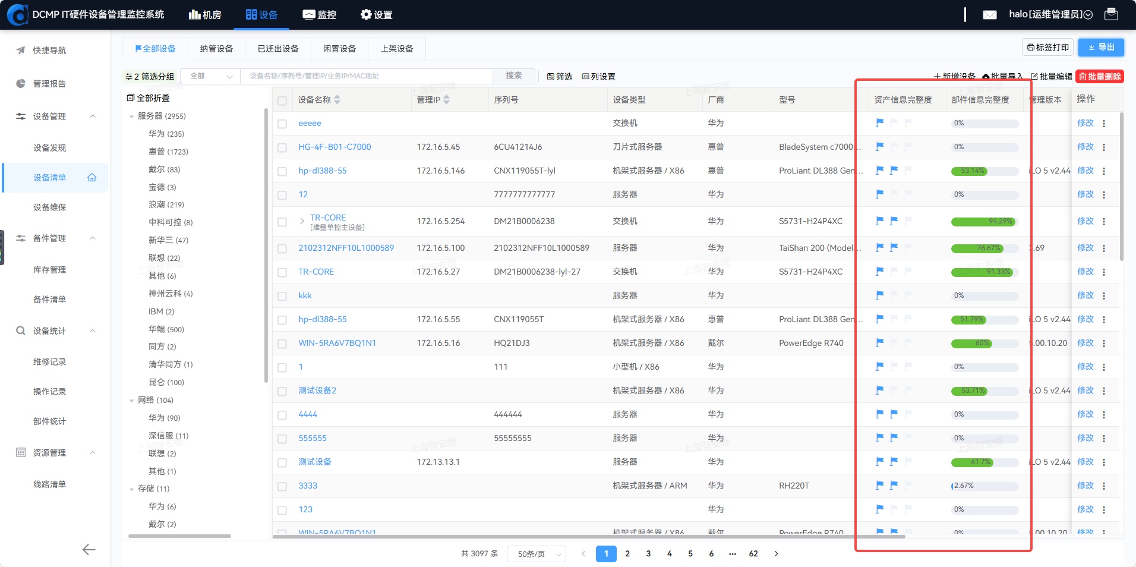
Task: Tick the select-all header checkbox
Action: (x=282, y=100)
